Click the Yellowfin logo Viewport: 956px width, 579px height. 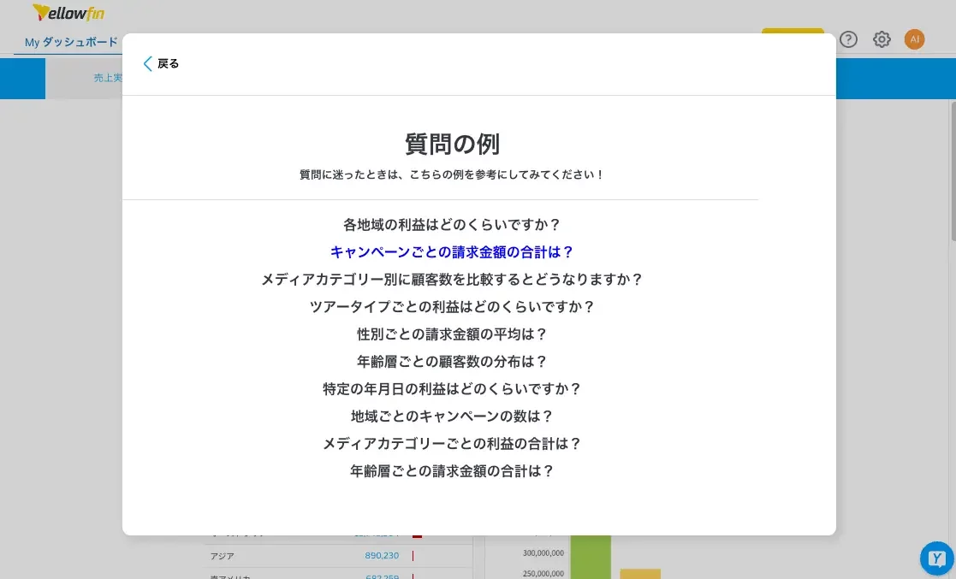pos(68,13)
